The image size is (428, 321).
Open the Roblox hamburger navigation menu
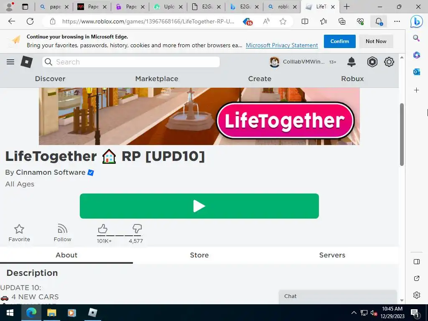(x=10, y=62)
